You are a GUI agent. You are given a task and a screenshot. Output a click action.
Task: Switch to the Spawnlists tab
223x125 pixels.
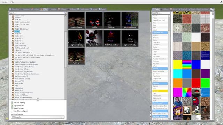click(14, 9)
